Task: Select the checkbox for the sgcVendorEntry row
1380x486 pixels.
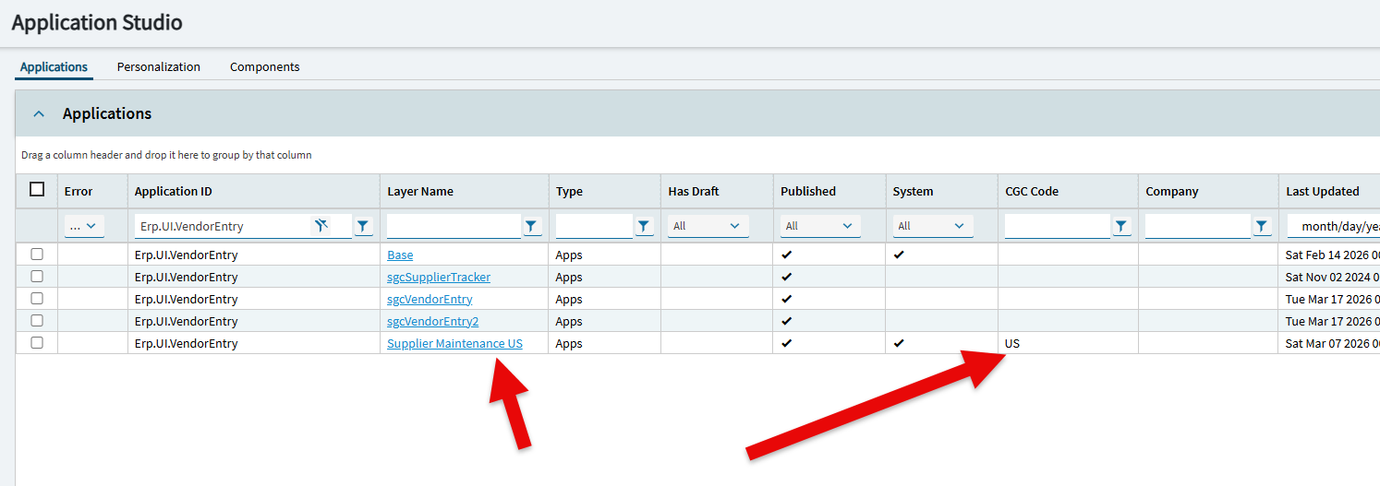Action: (x=37, y=299)
